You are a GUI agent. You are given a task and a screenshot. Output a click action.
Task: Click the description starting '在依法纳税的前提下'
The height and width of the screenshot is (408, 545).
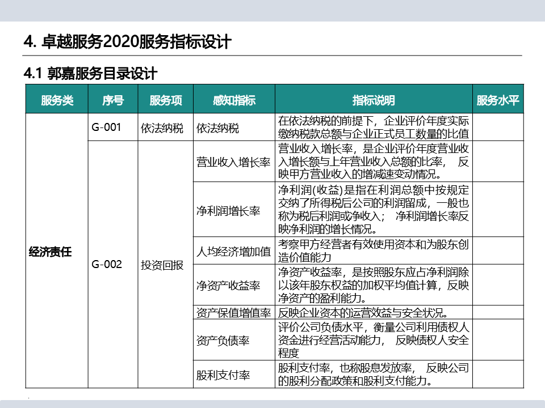click(374, 127)
